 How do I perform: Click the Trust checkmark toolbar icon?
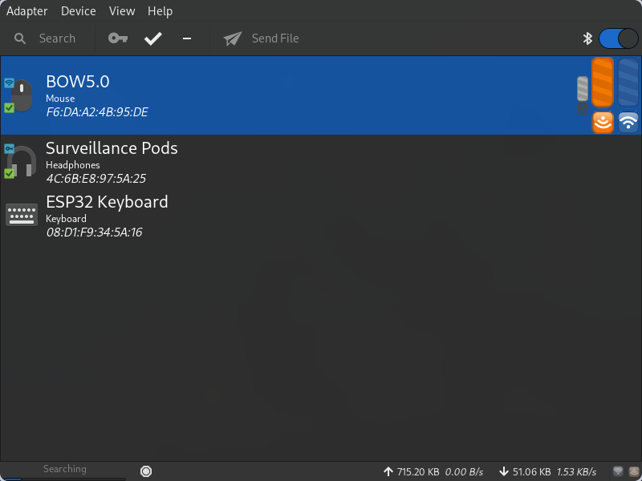coord(152,38)
